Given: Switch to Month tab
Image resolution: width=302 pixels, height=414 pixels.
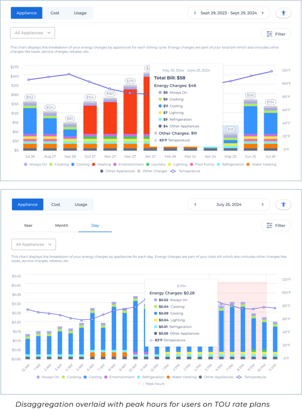Looking at the screenshot, I should click(62, 226).
